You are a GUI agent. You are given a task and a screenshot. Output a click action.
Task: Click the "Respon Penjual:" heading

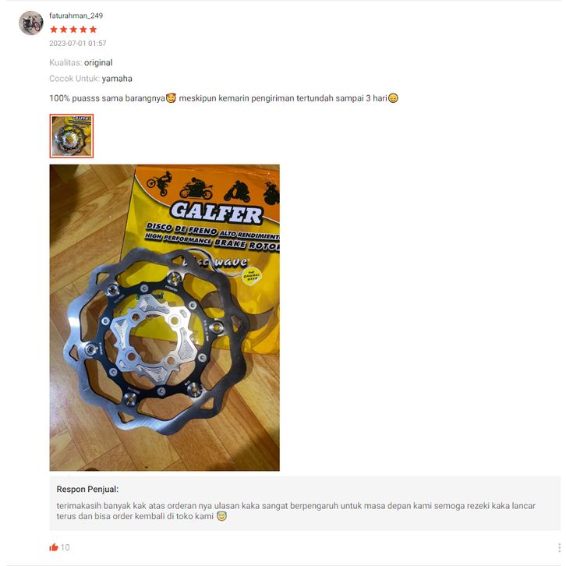(87, 489)
